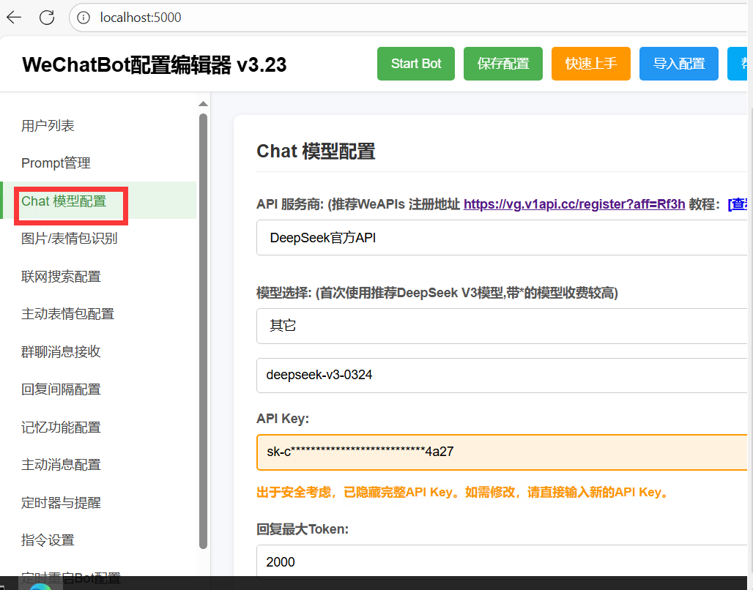
Task: Click the 保存配置 button
Action: click(x=502, y=64)
